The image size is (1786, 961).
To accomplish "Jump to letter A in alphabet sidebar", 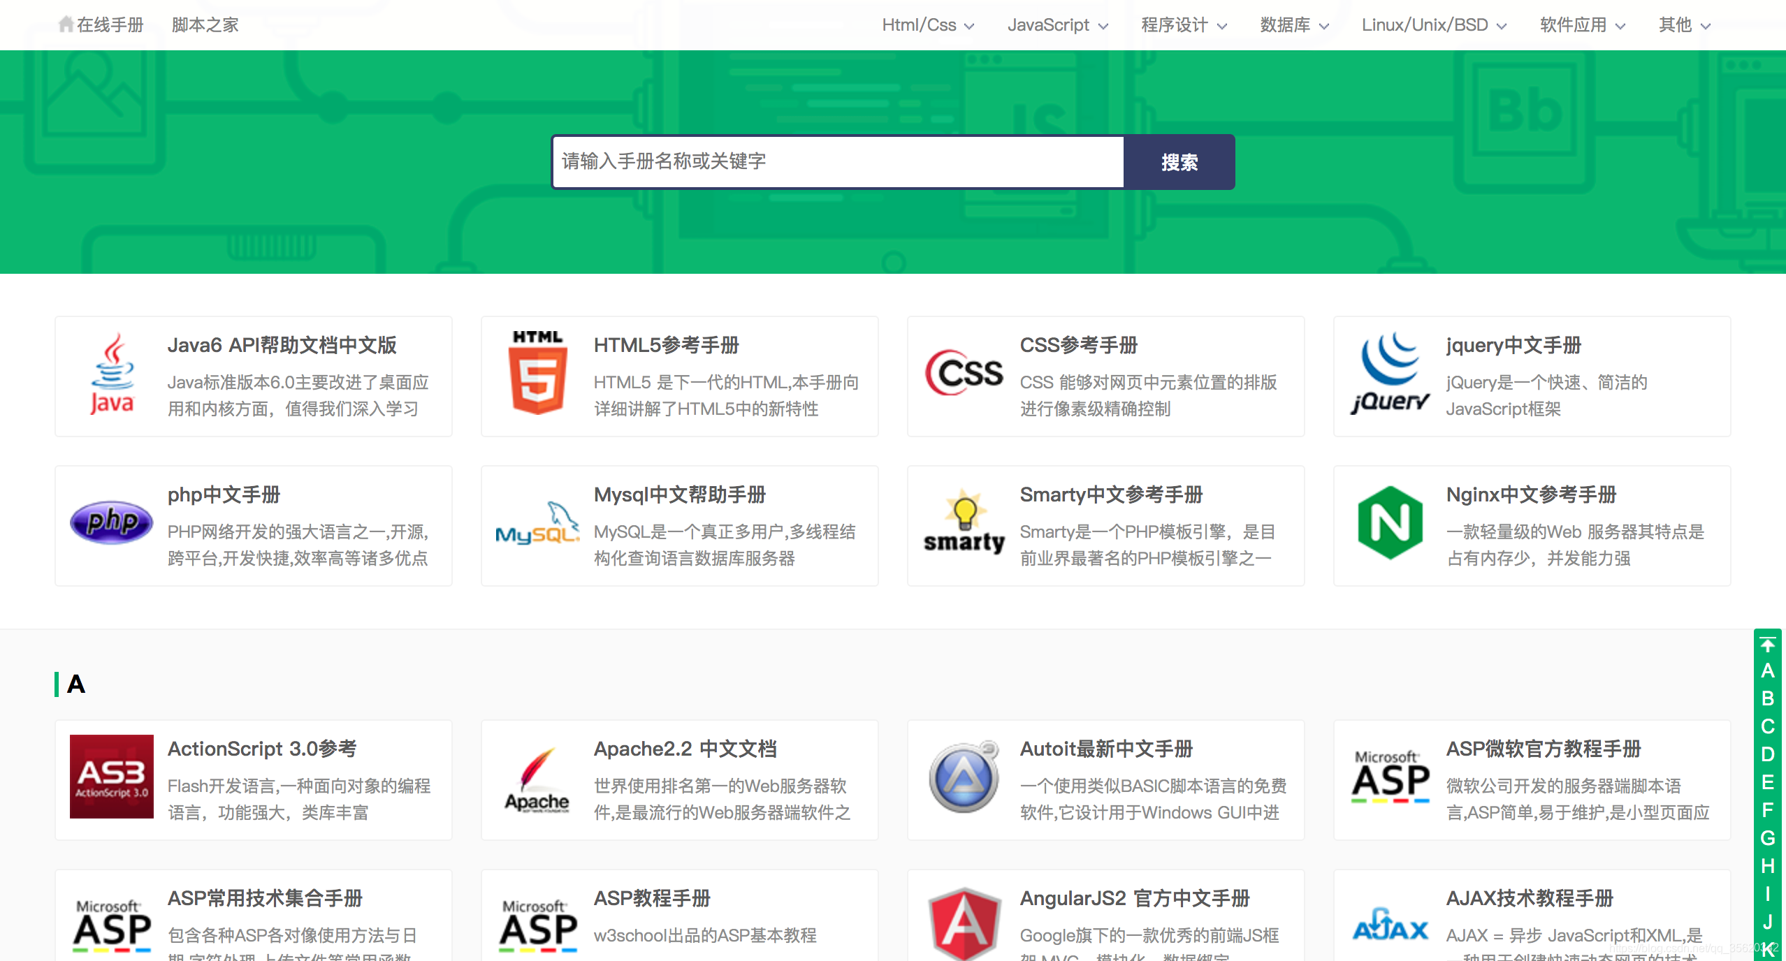I will pyautogui.click(x=1768, y=670).
